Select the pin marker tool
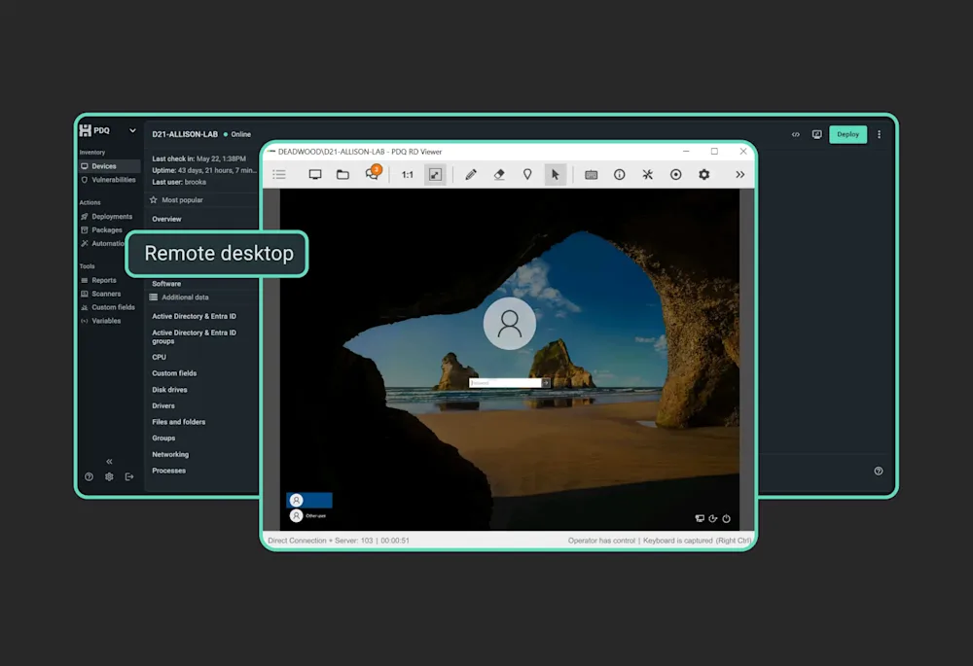Screen dimensions: 973x666 click(527, 175)
